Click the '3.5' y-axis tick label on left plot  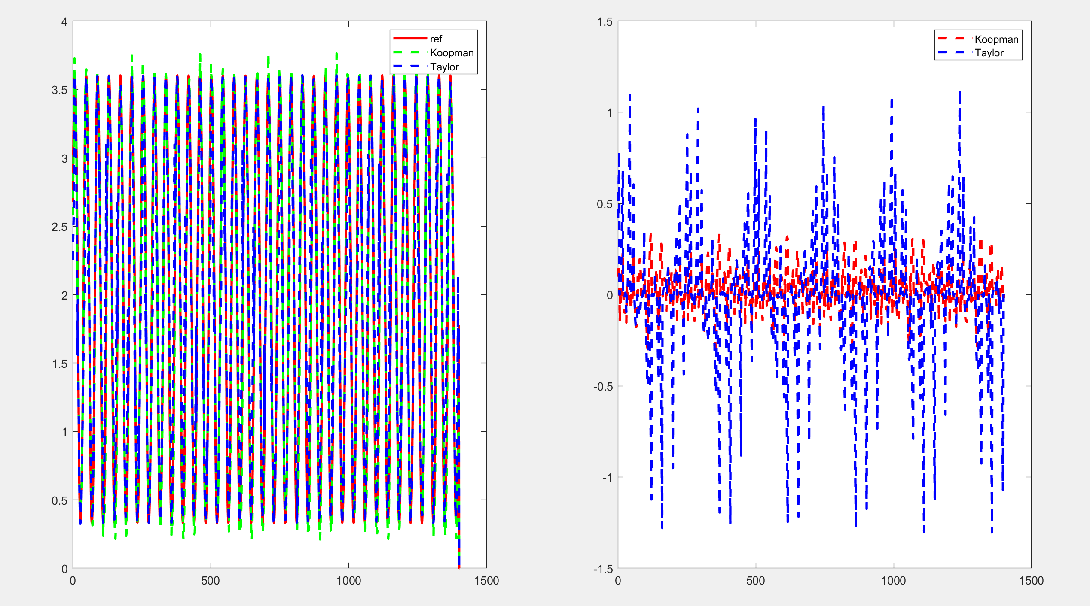pyautogui.click(x=60, y=90)
